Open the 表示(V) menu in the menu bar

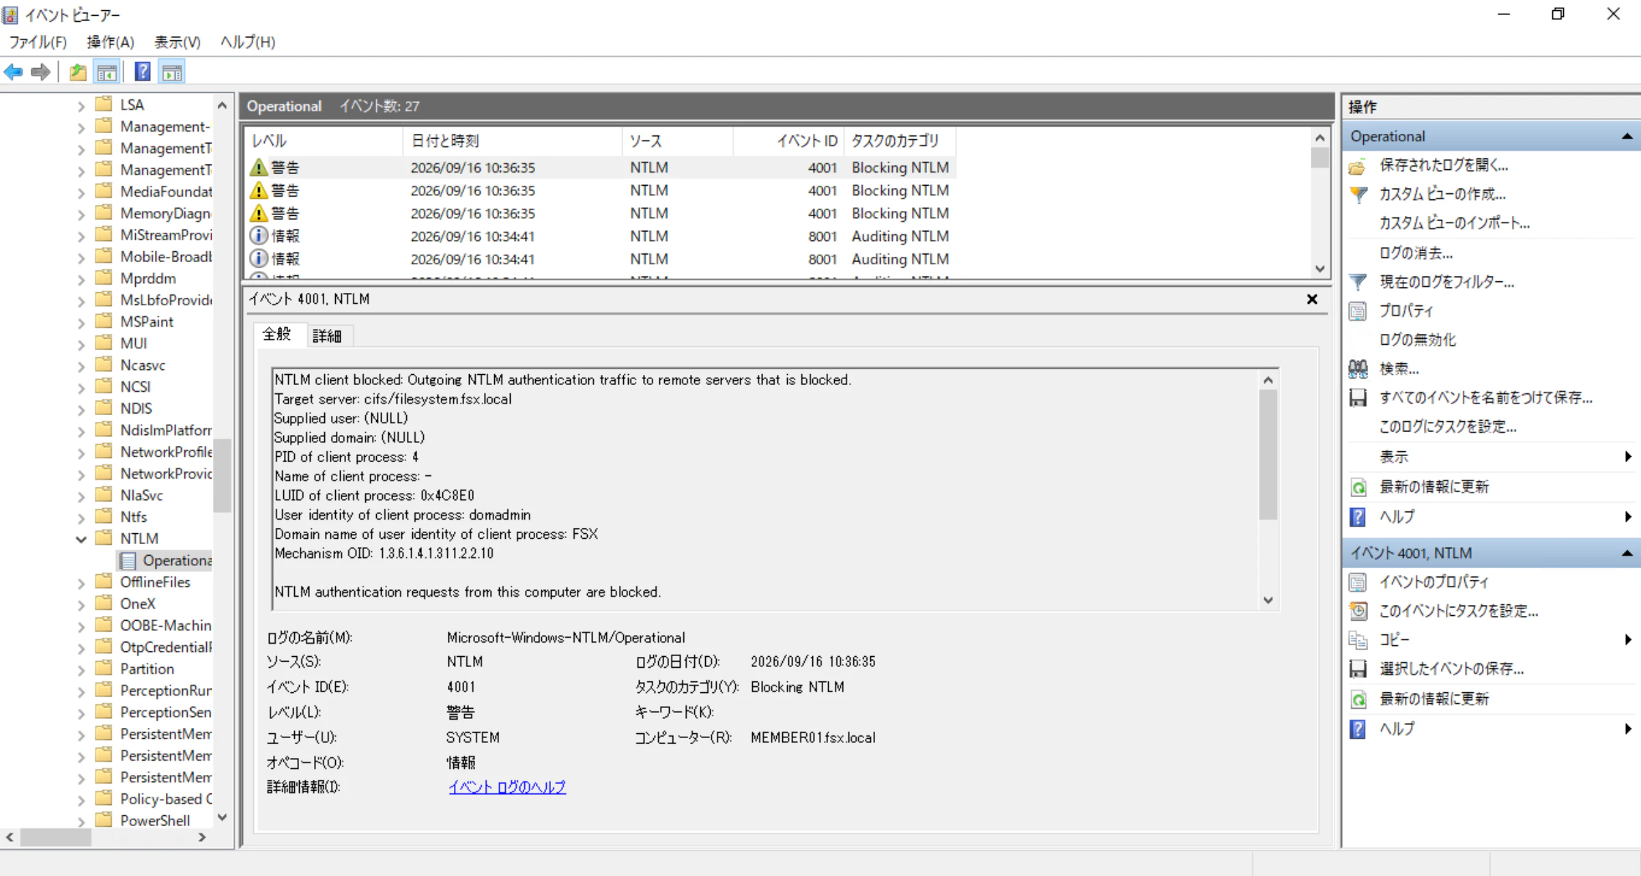(177, 42)
